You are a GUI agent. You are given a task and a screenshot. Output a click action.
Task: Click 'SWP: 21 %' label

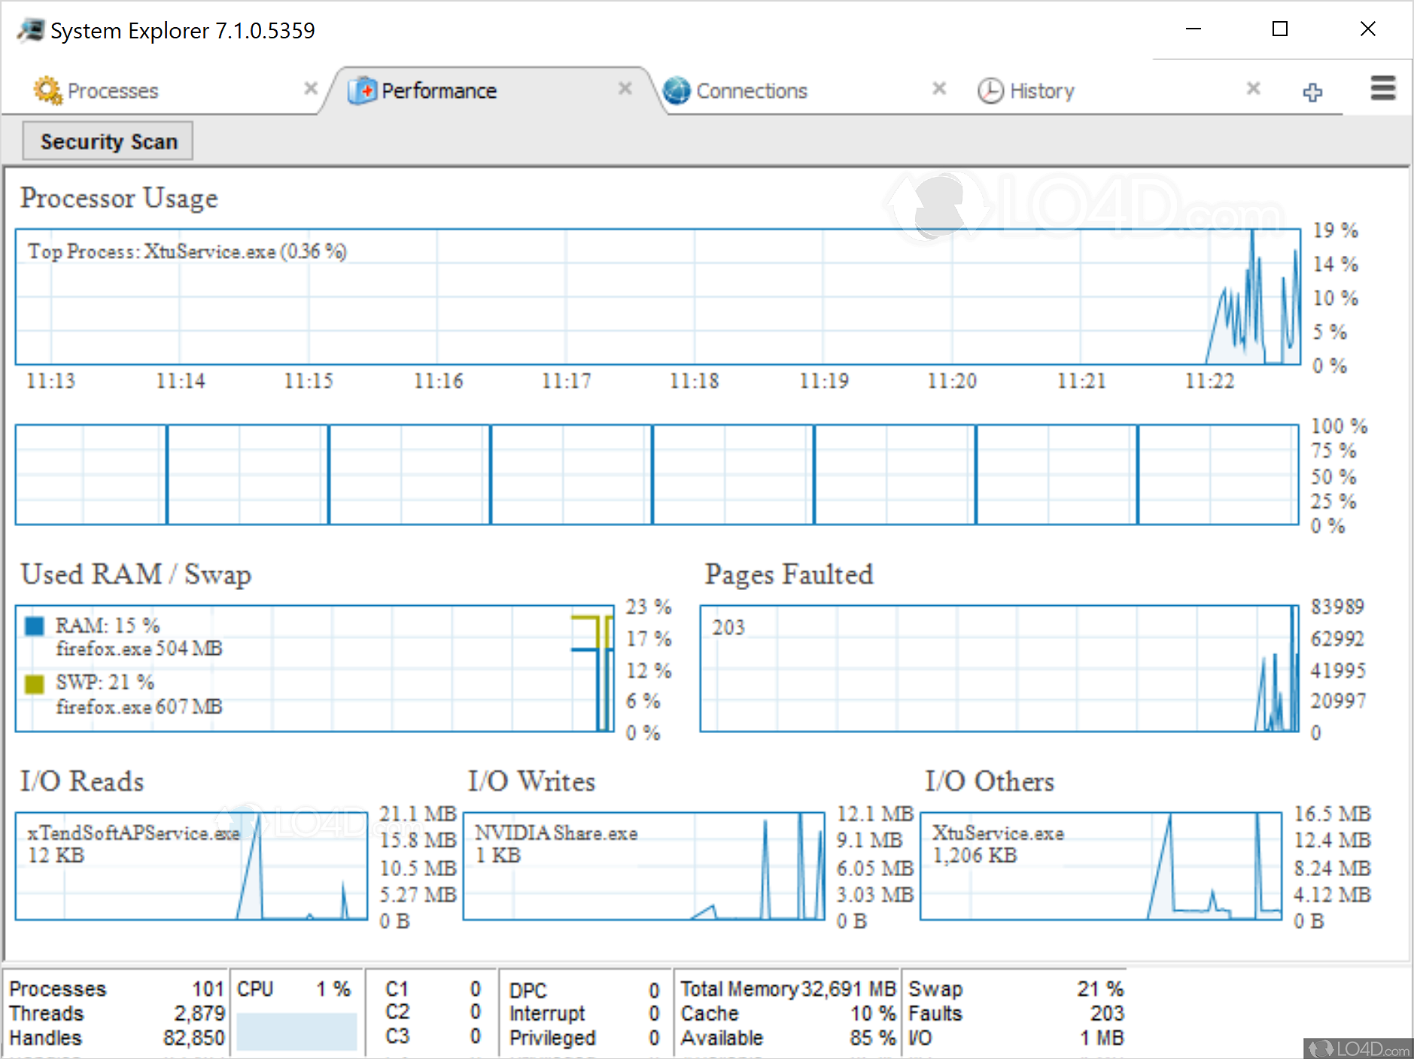(x=105, y=683)
